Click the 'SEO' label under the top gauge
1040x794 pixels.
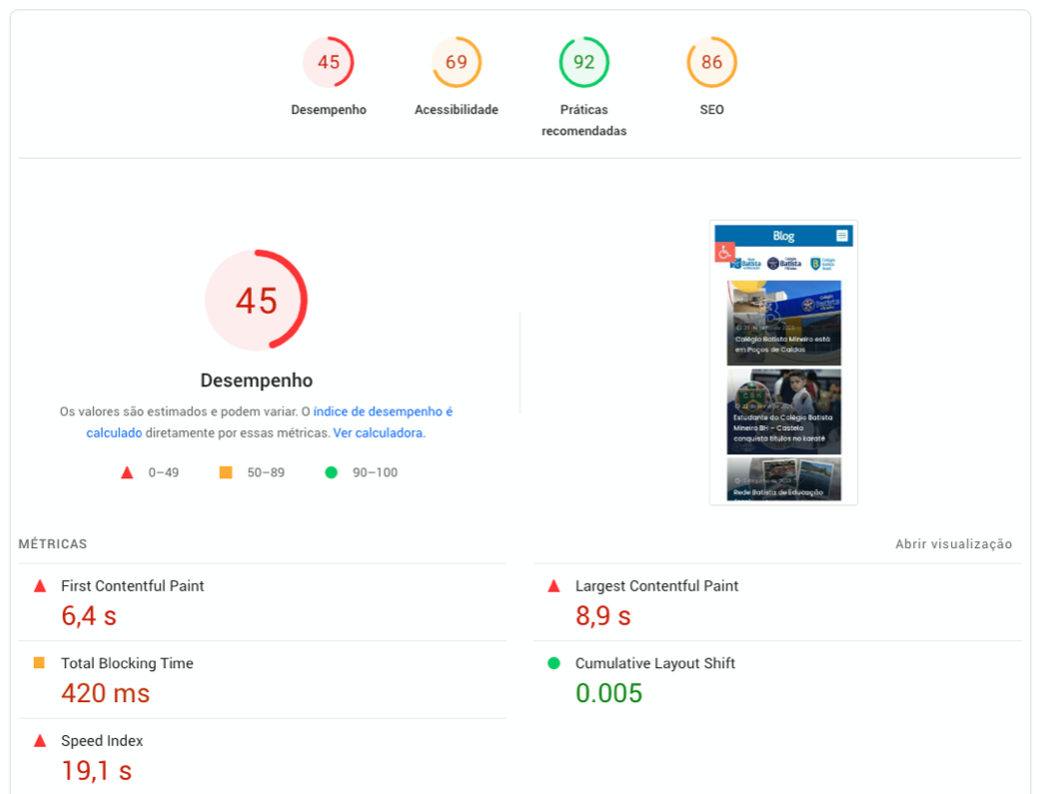coord(711,110)
